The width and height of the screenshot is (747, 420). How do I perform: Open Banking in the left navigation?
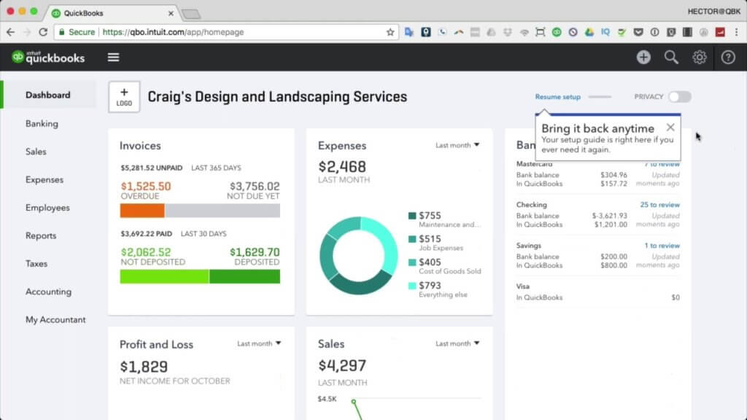pyautogui.click(x=42, y=124)
